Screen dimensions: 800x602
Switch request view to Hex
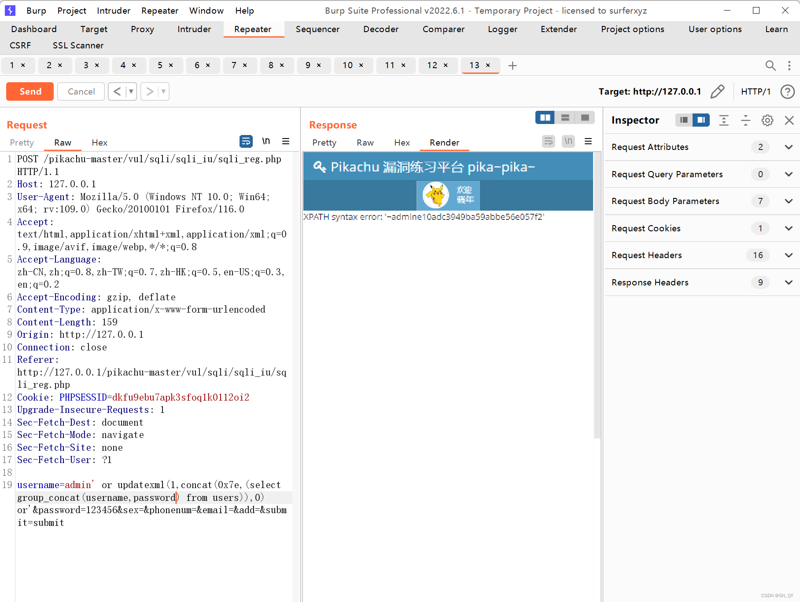point(100,142)
